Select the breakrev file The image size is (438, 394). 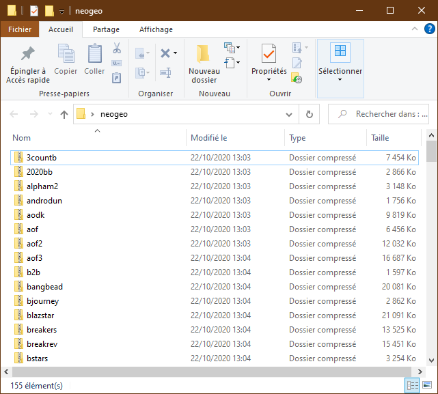click(215, 344)
